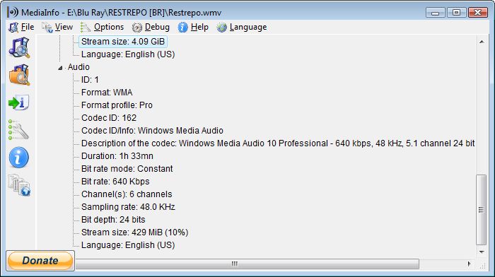
Task: Click the open folder sidebar icon
Action: 19,75
